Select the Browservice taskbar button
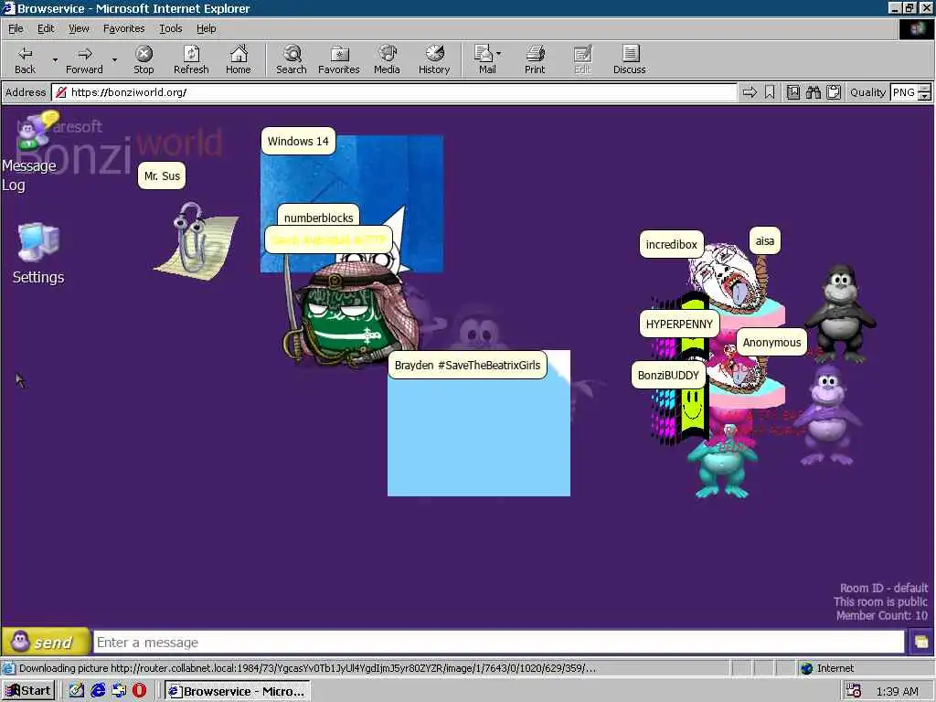 pos(238,691)
